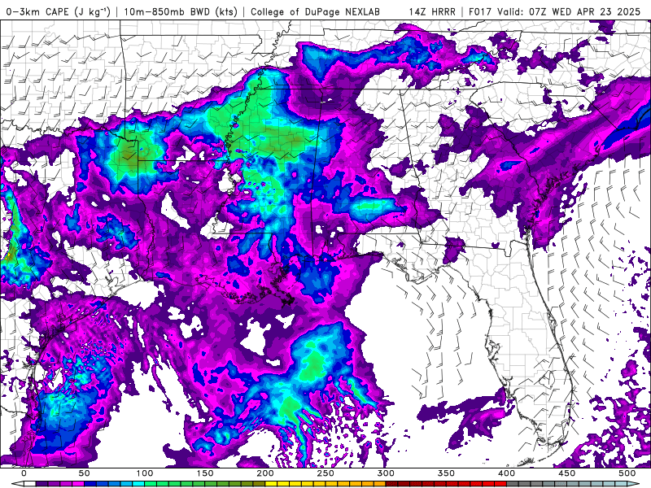651x488 pixels.
Task: Click 'College of DuPage NEXLAB' header text
Action: (315, 11)
